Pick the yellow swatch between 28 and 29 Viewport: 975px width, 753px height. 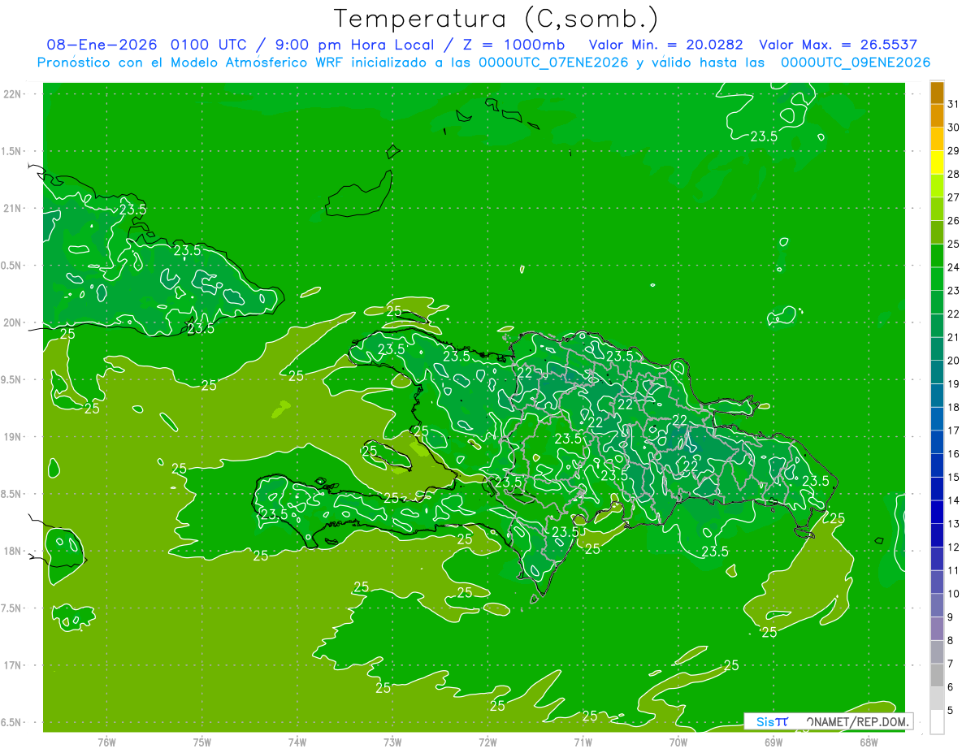937,162
